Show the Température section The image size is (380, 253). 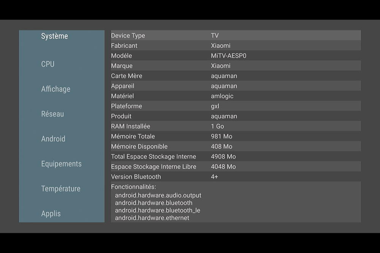pyautogui.click(x=61, y=189)
